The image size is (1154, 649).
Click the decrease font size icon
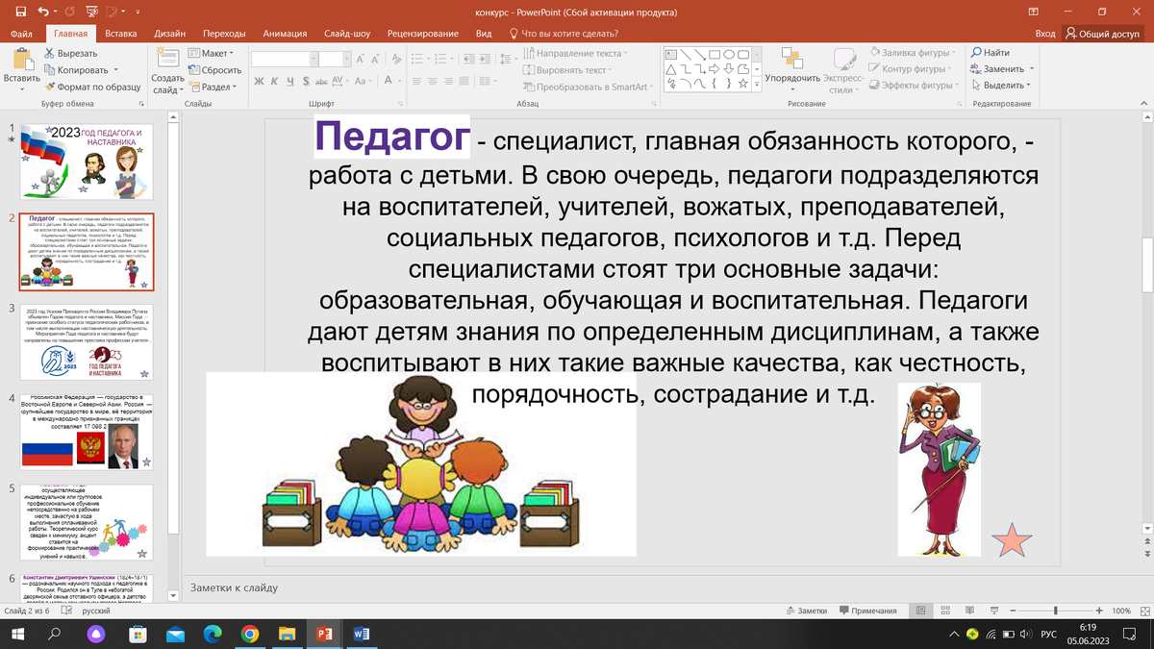click(374, 59)
